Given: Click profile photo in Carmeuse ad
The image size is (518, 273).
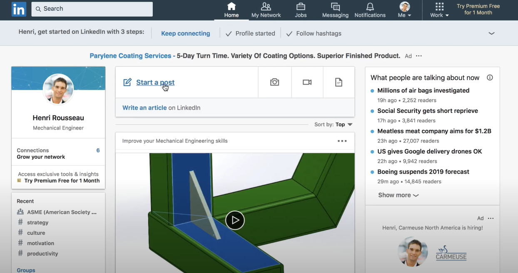Looking at the screenshot, I should pyautogui.click(x=413, y=252).
